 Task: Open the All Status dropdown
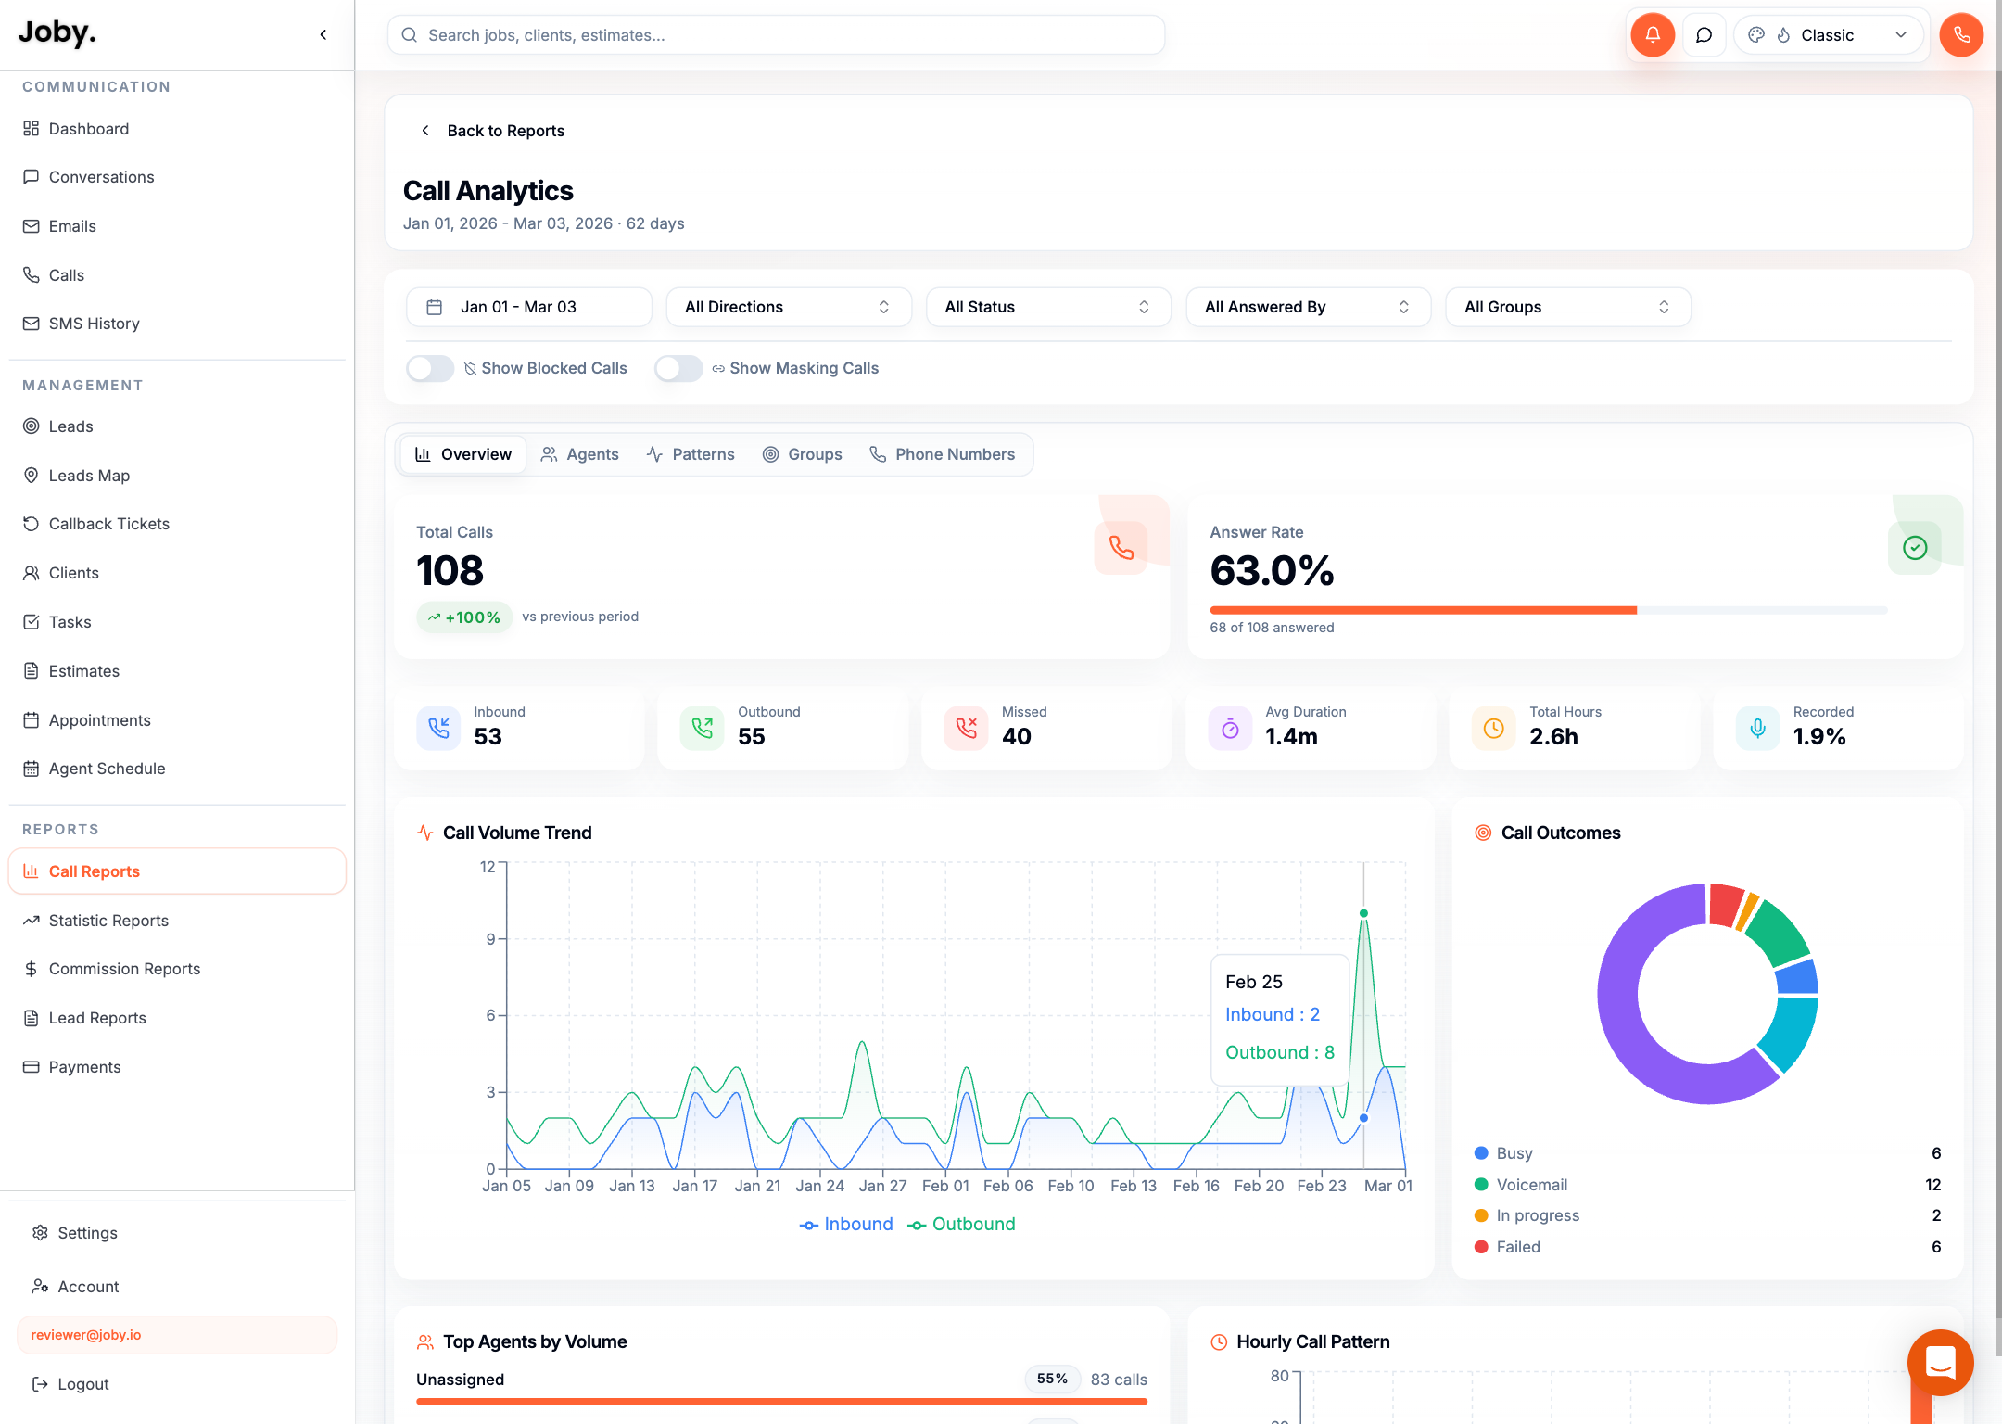[x=1048, y=307]
